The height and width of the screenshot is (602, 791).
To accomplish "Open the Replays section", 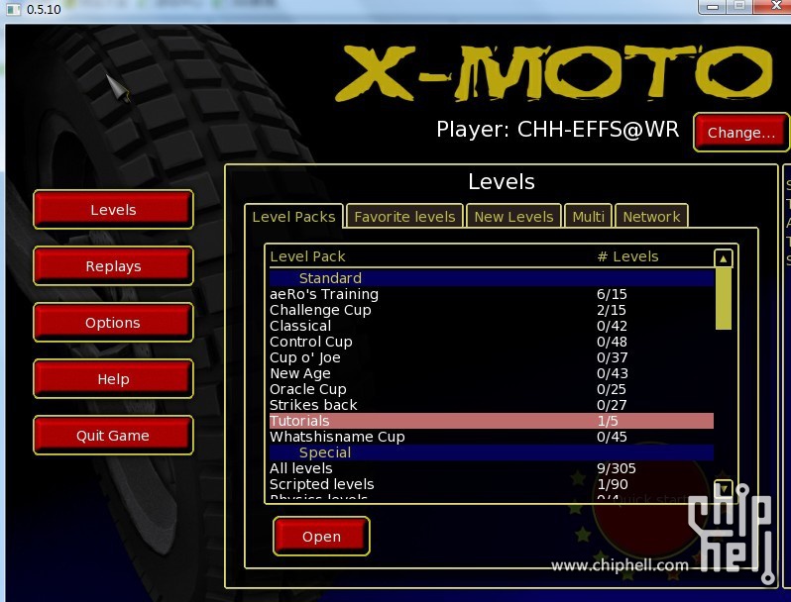I will click(x=114, y=266).
